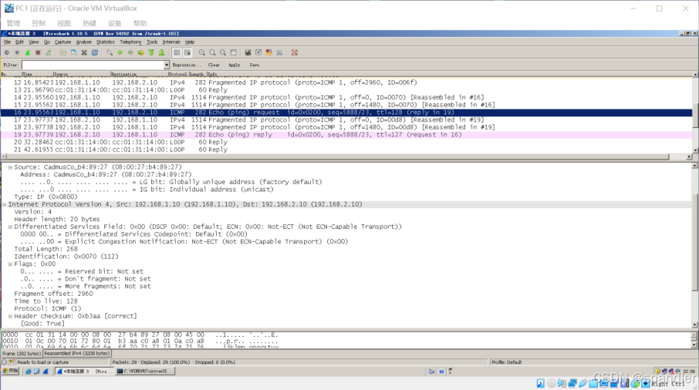Launch Internet Explorer from quick launch
This screenshot has width=699, height=390.
(28, 372)
